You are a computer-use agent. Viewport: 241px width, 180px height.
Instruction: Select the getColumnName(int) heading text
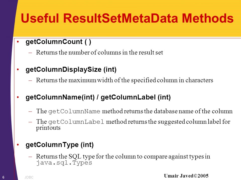click(60, 97)
